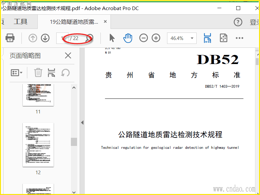Select page 11 thumbnail

pos(38,95)
